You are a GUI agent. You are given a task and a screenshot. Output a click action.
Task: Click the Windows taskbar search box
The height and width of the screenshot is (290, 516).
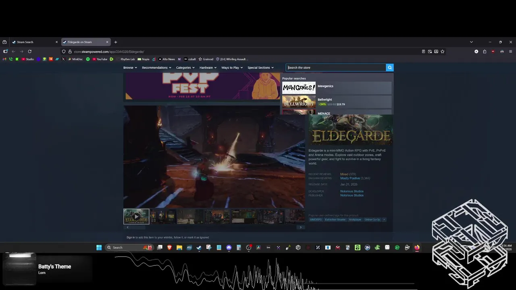pos(129,247)
